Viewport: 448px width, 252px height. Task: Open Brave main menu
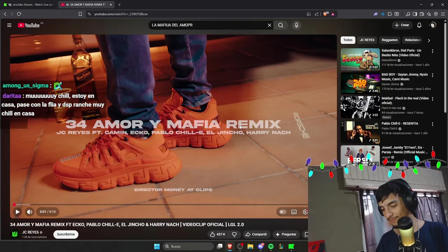443,14
